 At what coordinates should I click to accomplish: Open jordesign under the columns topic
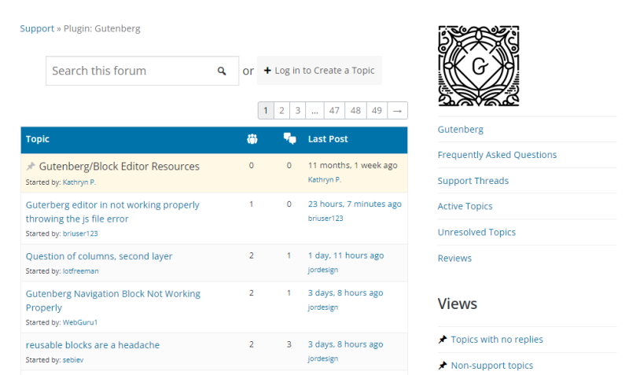[x=323, y=270]
